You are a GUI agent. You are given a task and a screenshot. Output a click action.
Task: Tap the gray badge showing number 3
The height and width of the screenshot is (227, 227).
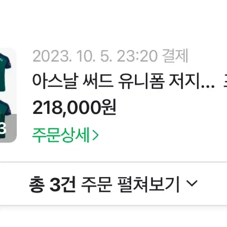(x=8, y=128)
